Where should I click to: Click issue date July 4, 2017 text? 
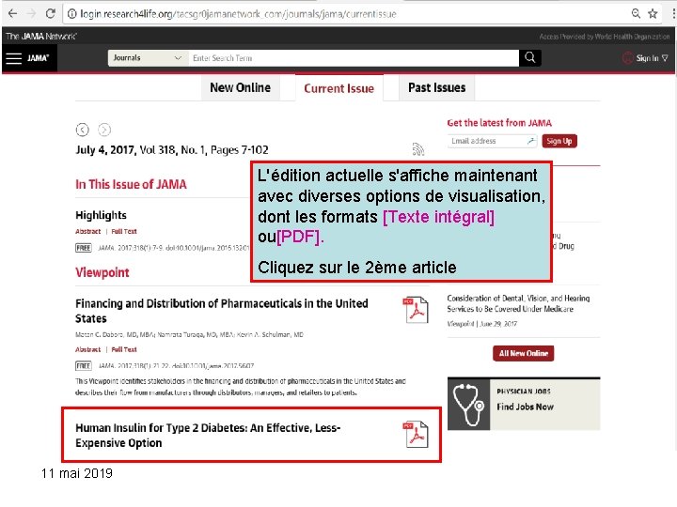click(105, 150)
